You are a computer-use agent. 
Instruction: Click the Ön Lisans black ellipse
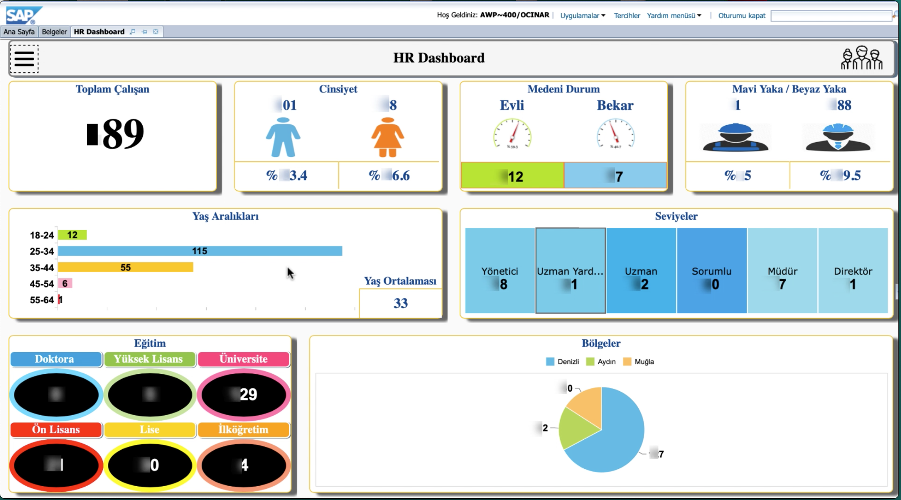click(56, 465)
